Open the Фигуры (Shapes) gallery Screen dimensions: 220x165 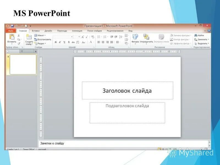click(x=135, y=39)
